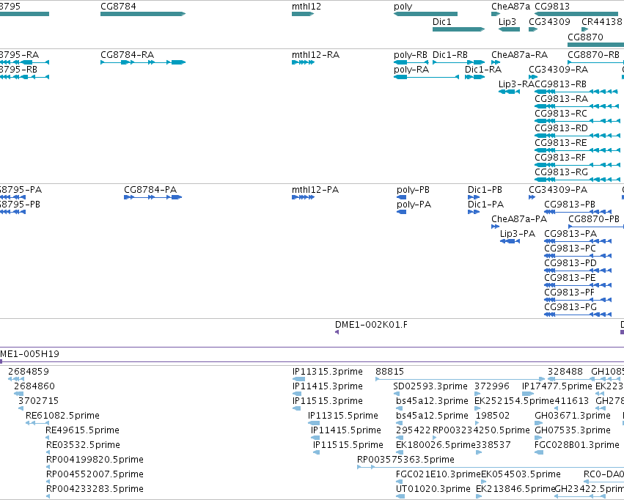Click the CG34309 gene feature
This screenshot has width=624, height=500.
[533, 29]
